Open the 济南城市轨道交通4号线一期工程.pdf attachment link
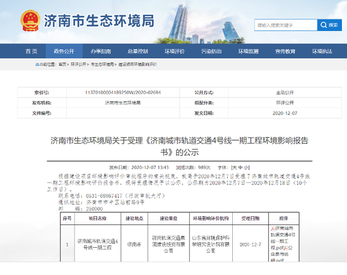 tap(283, 238)
